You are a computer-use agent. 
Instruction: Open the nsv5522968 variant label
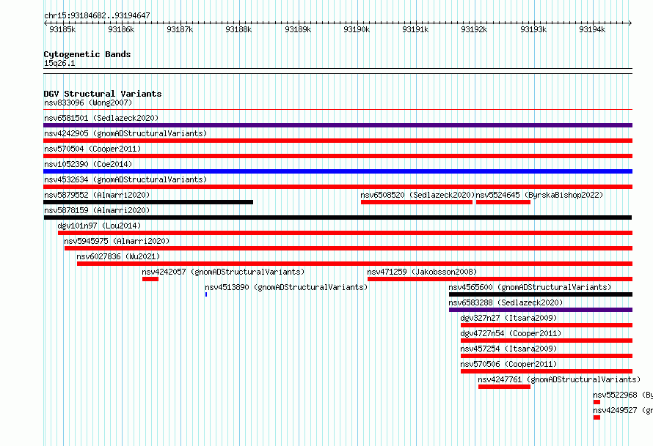623,395
